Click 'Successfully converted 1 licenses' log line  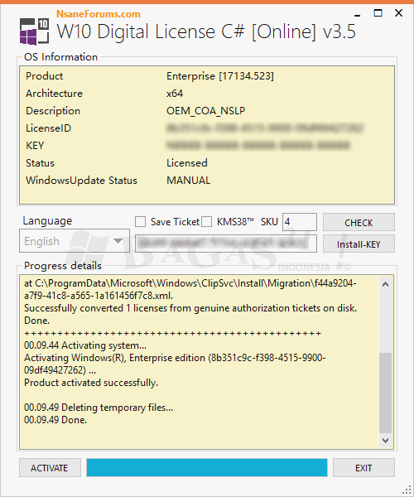190,308
